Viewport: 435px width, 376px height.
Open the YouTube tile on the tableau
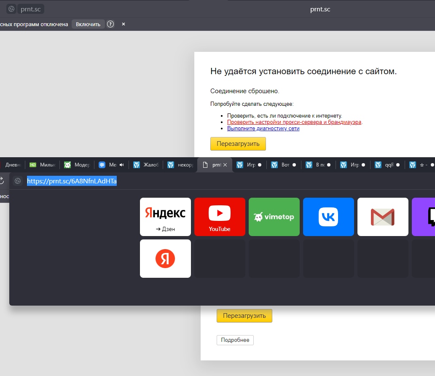220,217
